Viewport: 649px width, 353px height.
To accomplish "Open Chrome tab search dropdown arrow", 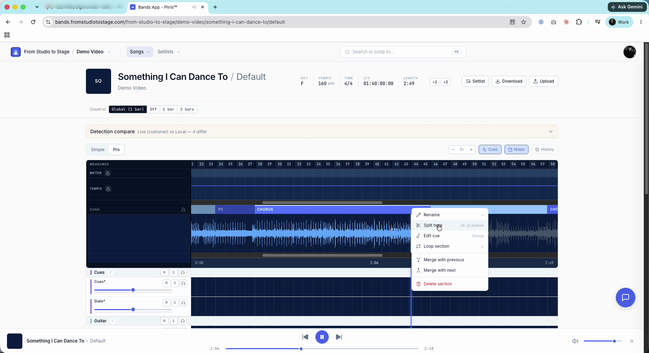I will (x=37, y=7).
